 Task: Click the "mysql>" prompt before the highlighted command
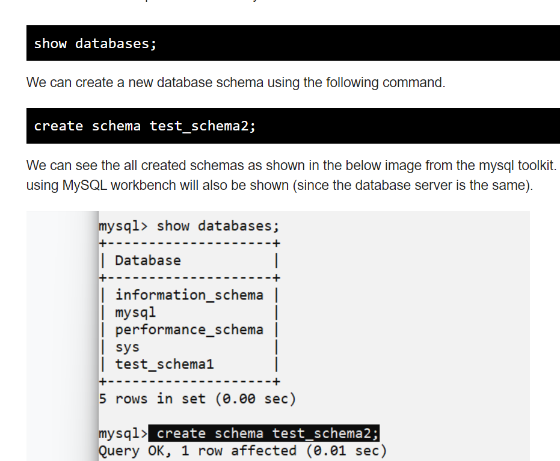122,433
